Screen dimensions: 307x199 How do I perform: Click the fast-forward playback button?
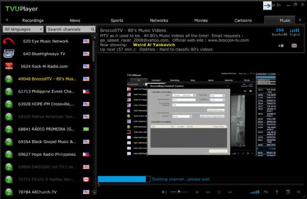230,192
